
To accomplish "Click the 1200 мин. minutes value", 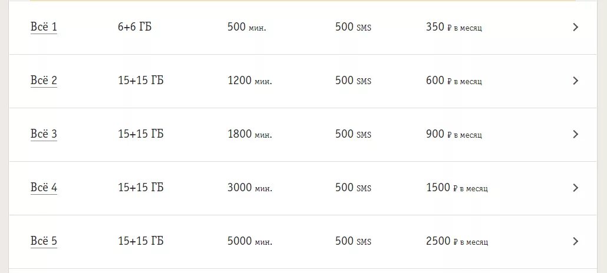I will (x=250, y=81).
